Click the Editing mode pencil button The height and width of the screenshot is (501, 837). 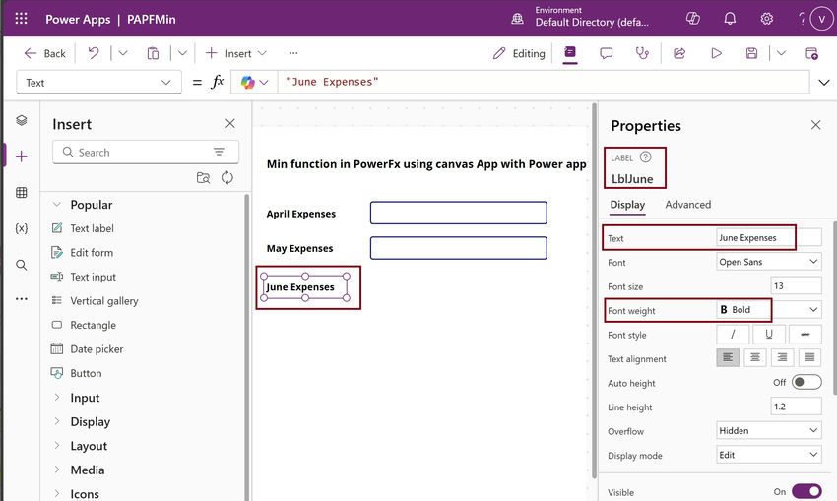coord(519,53)
